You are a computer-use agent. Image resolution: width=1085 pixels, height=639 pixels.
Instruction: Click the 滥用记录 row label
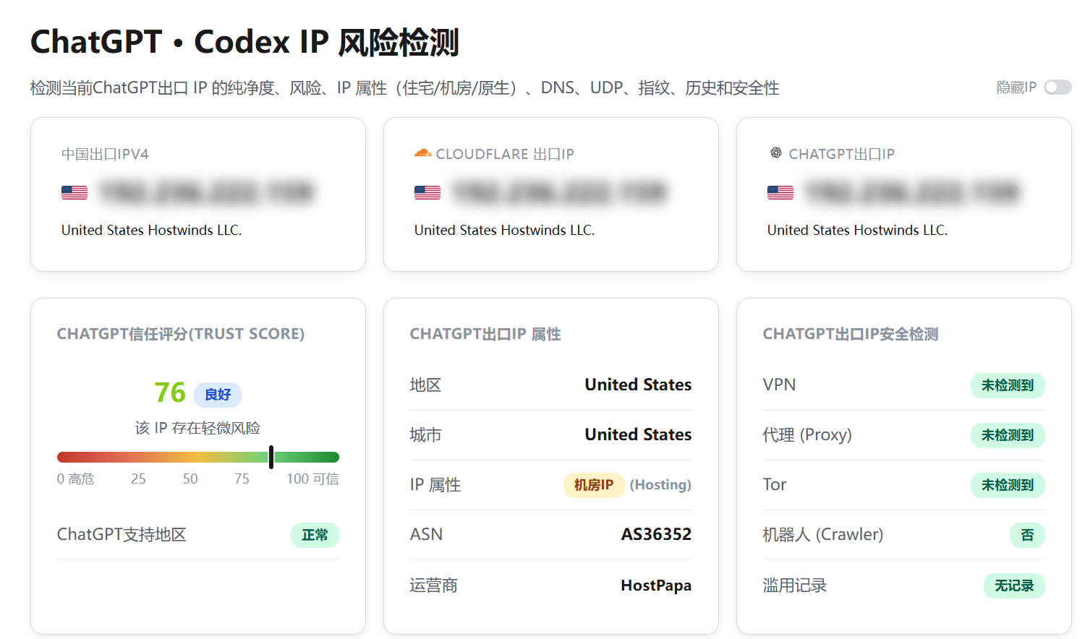tap(795, 586)
